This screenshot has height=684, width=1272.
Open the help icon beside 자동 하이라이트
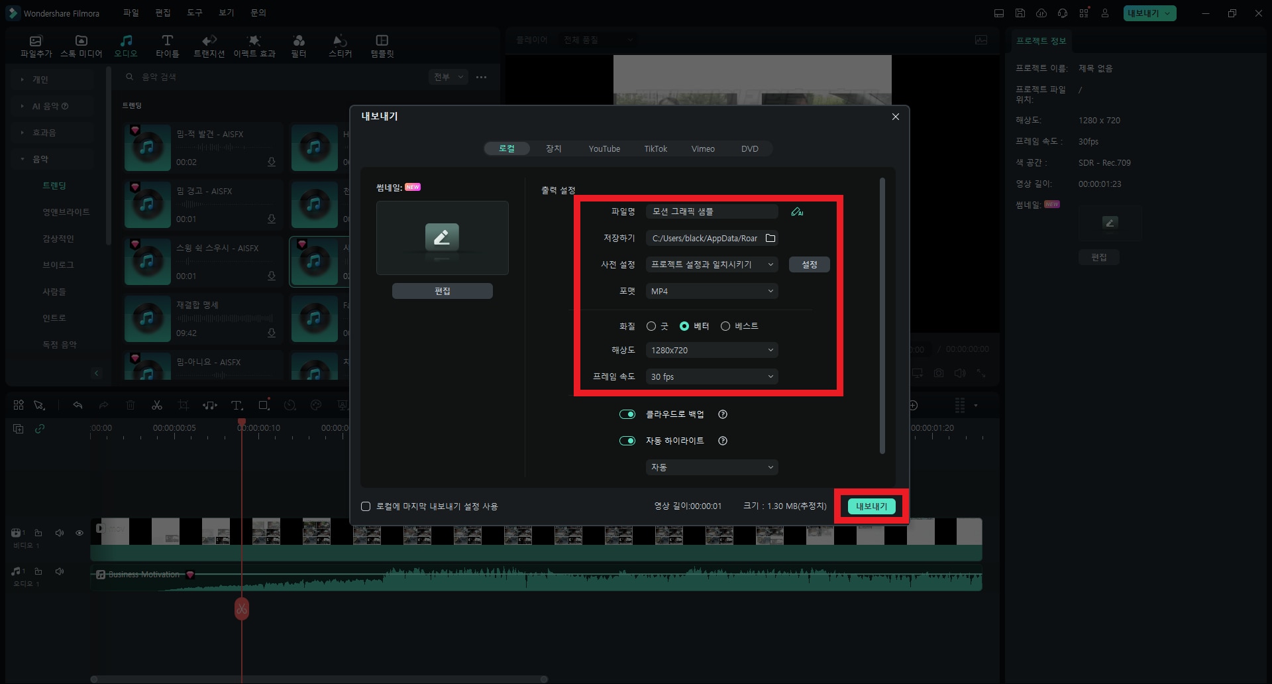point(723,441)
